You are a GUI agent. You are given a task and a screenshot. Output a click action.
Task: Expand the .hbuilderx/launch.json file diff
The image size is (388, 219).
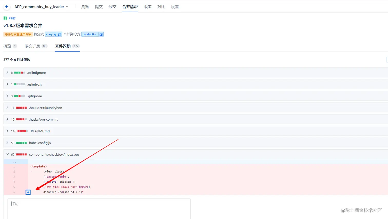click(x=7, y=108)
